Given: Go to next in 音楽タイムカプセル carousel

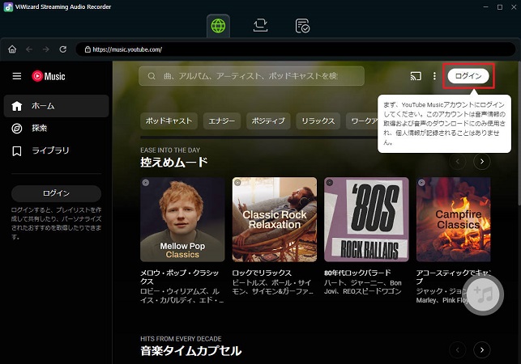Looking at the screenshot, I should [x=482, y=349].
